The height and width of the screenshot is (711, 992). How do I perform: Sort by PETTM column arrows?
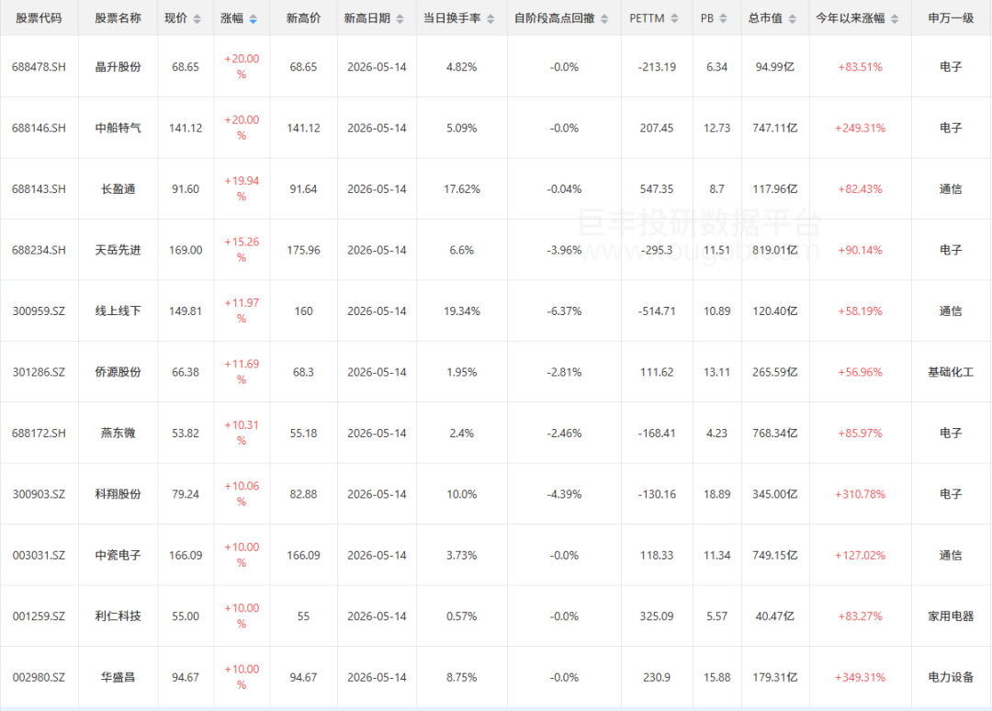674,19
